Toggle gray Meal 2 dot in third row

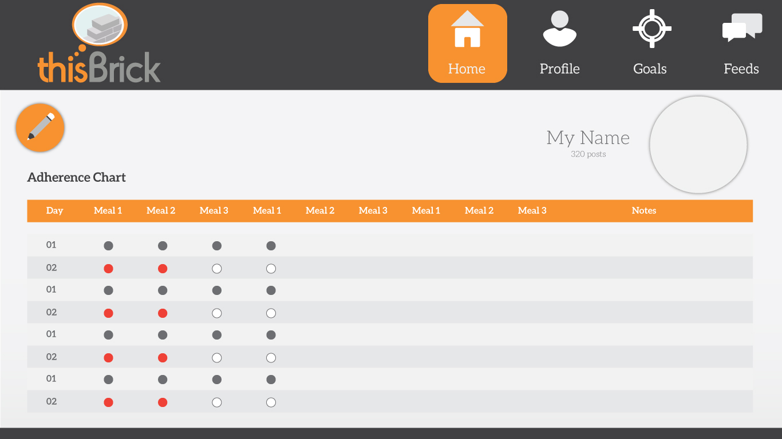tap(163, 290)
